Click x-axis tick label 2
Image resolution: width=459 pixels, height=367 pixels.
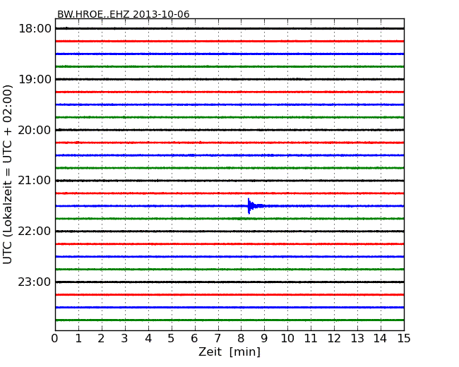pos(101,338)
